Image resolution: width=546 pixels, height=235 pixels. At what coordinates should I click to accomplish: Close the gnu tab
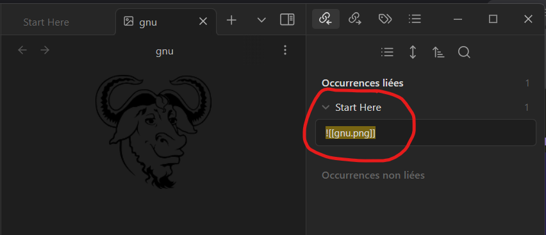pyautogui.click(x=203, y=22)
